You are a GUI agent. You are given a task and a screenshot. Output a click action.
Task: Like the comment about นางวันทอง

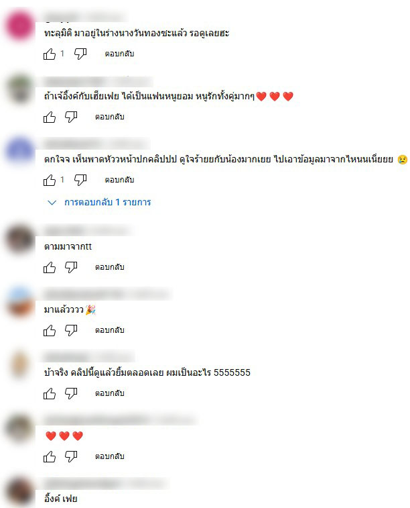(x=50, y=54)
